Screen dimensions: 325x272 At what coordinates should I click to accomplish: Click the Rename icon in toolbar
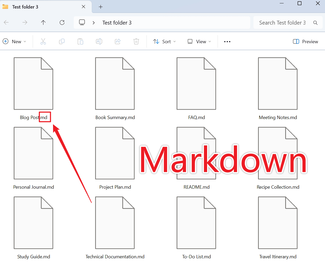[99, 41]
